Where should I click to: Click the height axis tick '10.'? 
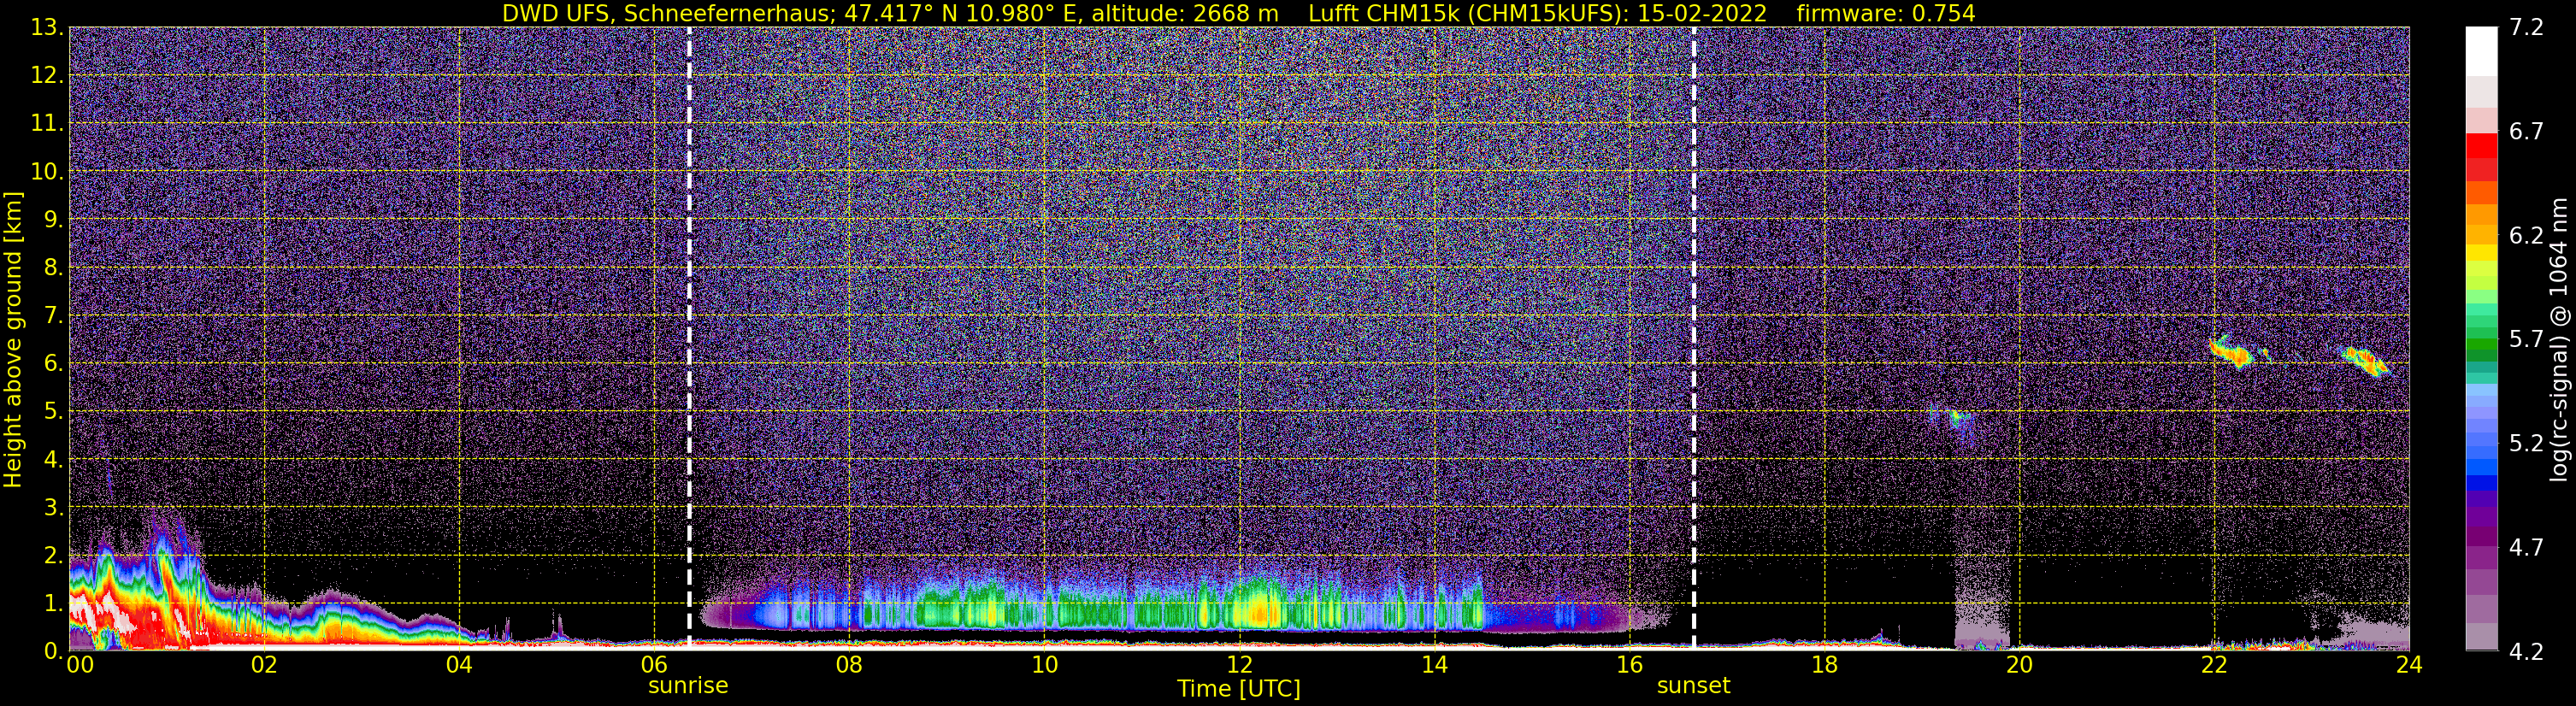(x=46, y=172)
